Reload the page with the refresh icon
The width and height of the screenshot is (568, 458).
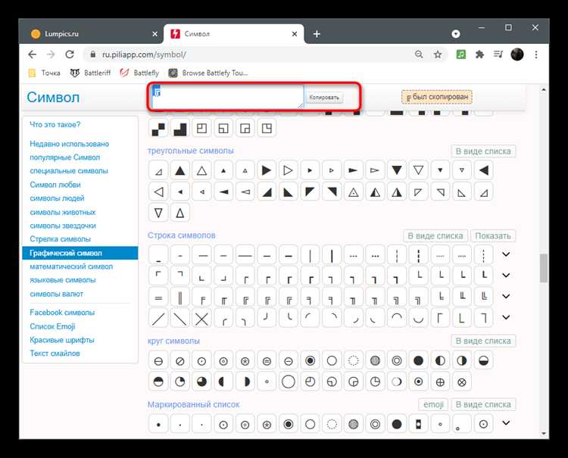click(70, 55)
